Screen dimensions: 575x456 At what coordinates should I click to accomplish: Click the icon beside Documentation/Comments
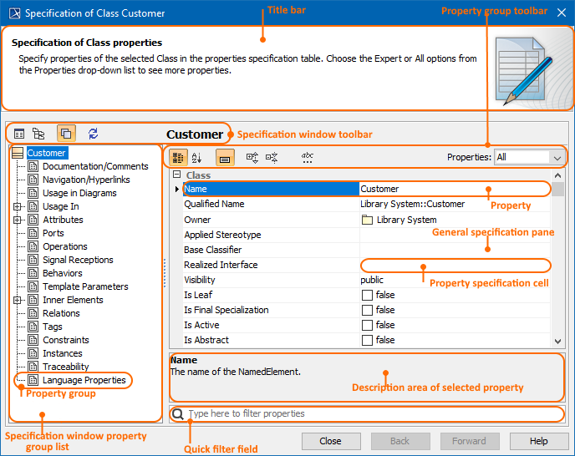(x=33, y=166)
